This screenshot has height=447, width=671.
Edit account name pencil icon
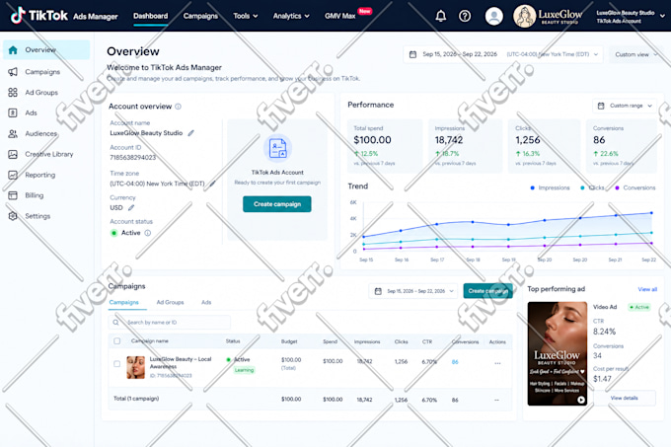coord(190,133)
